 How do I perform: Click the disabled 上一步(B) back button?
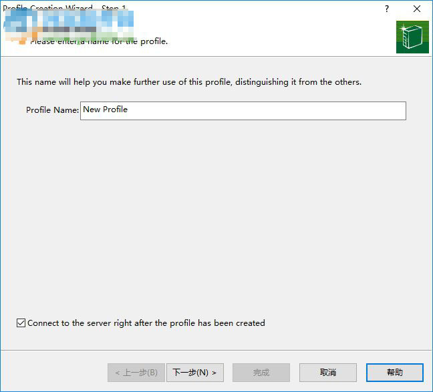(136, 373)
